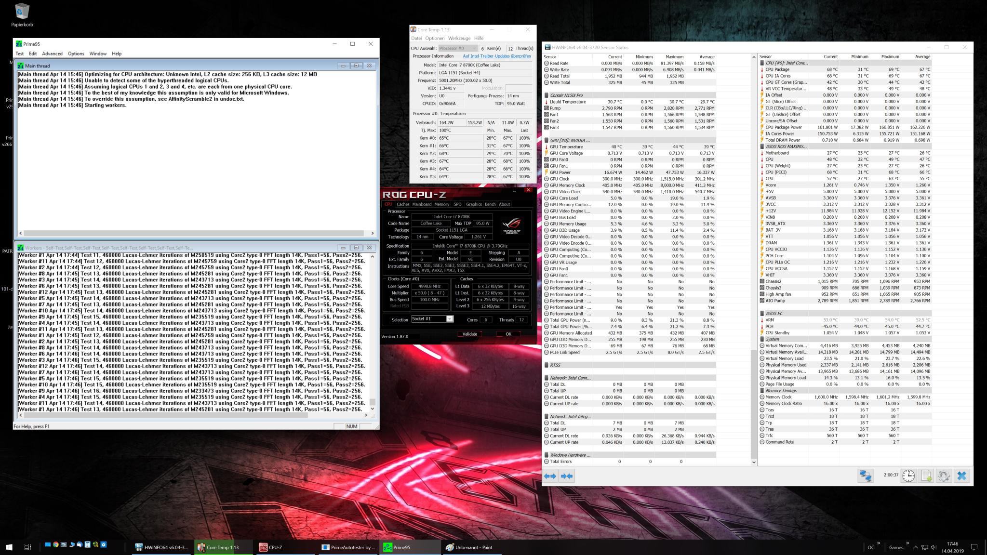
Task: Switch to CPU-Z Bench tab
Action: [x=490, y=204]
